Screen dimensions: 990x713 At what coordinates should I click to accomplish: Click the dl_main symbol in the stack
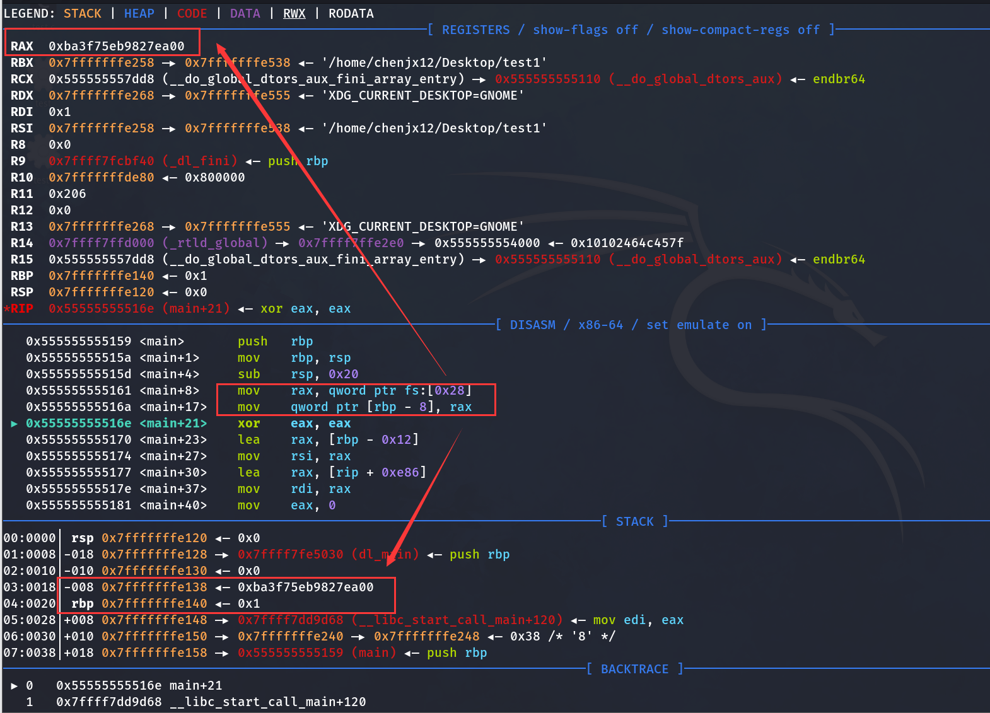[385, 554]
